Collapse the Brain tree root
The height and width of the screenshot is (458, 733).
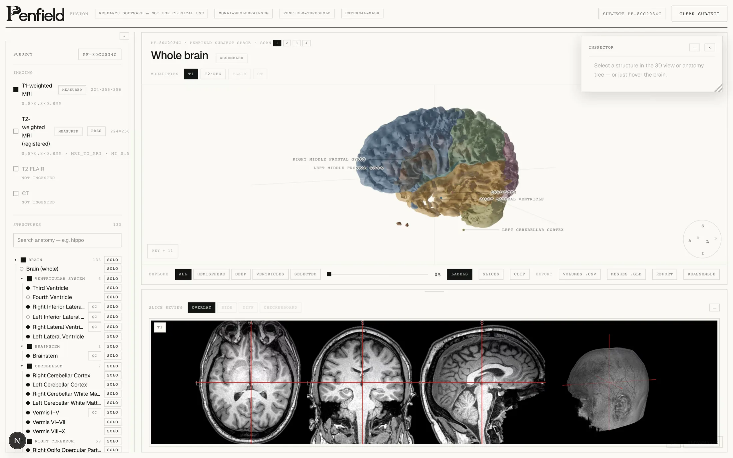[x=15, y=260]
